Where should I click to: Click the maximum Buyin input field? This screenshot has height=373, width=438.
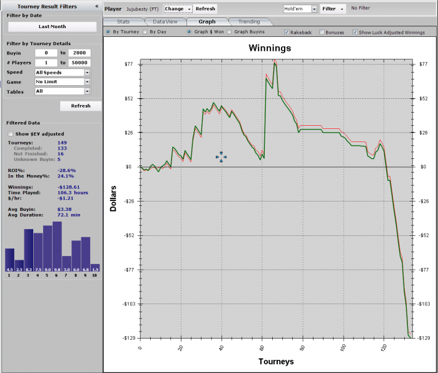79,53
